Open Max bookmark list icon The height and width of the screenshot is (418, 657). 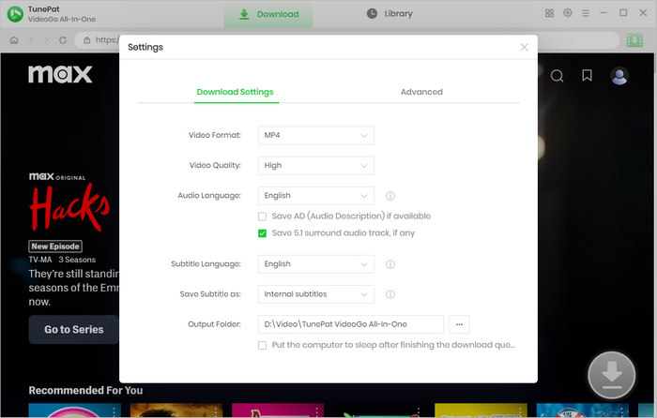587,75
